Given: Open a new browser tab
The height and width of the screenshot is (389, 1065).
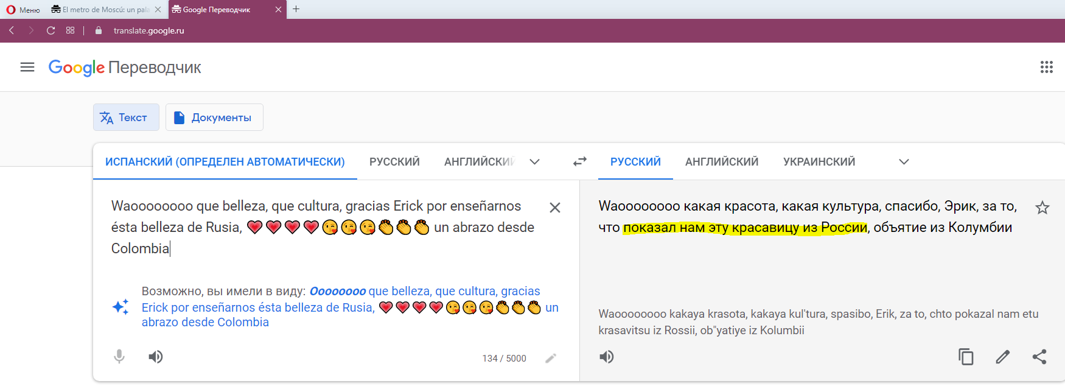Looking at the screenshot, I should (296, 9).
